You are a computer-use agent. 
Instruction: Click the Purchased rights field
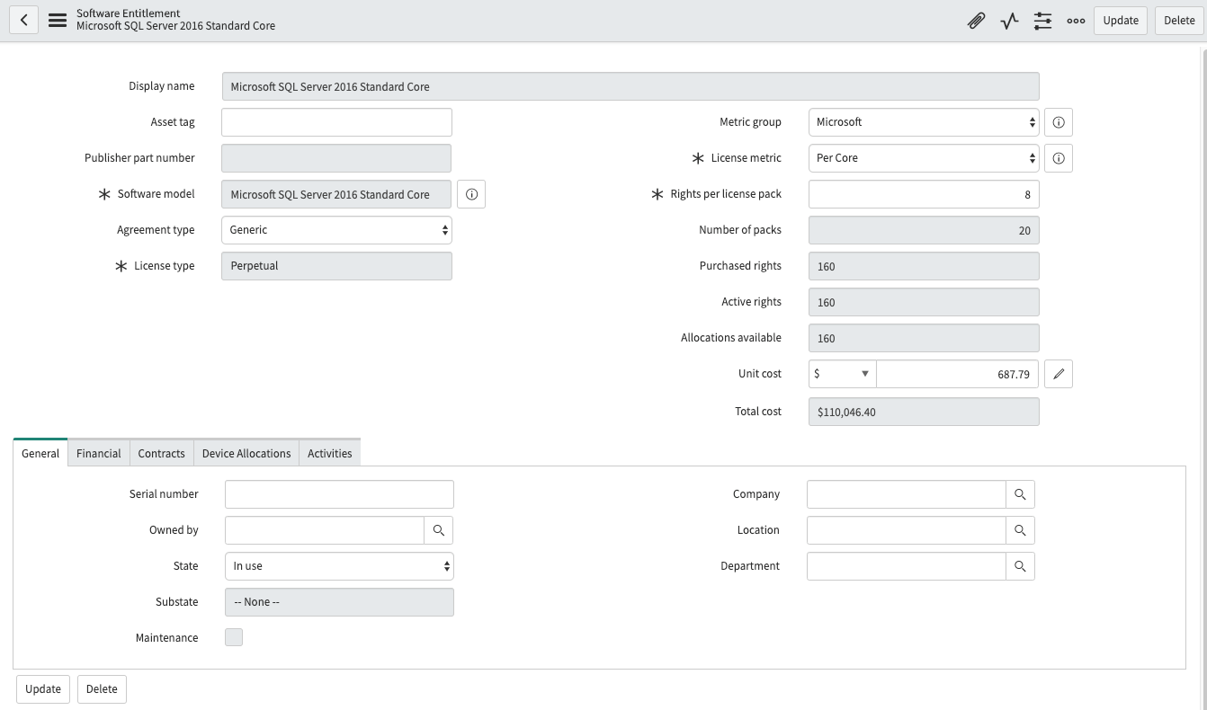[924, 266]
